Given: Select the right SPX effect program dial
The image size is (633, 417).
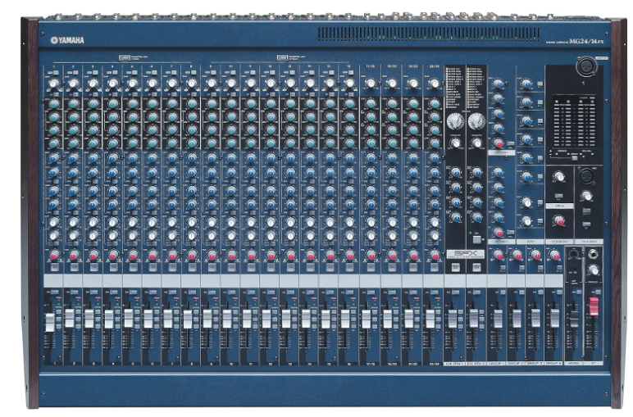Looking at the screenshot, I should (x=476, y=121).
